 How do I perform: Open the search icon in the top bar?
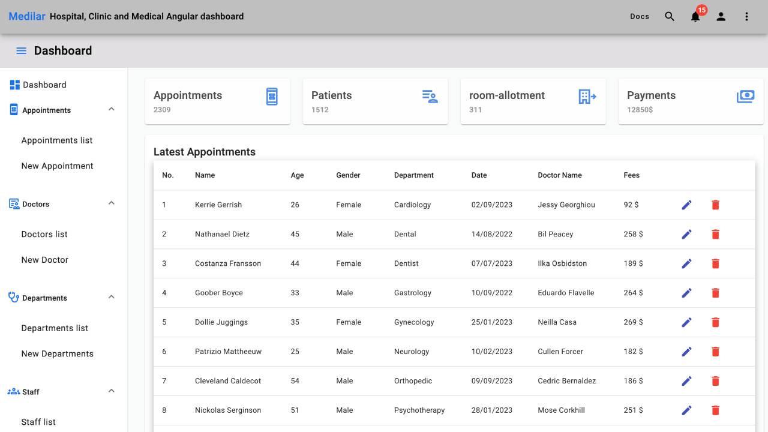(670, 16)
